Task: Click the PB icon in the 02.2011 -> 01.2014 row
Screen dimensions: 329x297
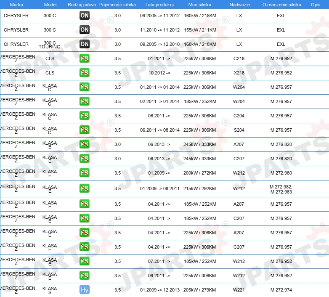Action: 85,101
